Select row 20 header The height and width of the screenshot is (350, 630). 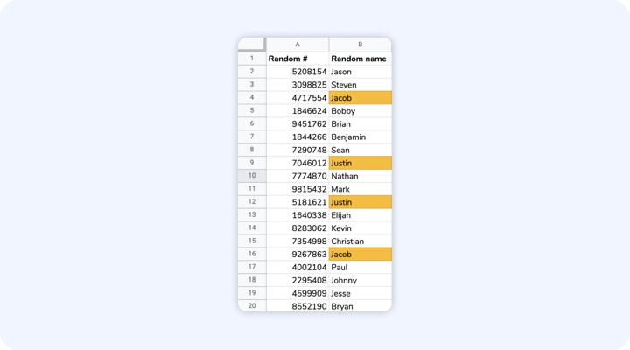click(x=252, y=305)
